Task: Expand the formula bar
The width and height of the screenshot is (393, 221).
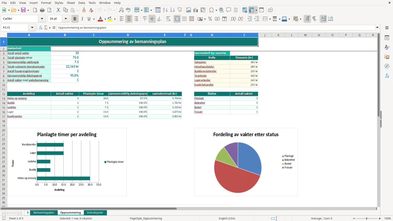Action: pyautogui.click(x=377, y=28)
